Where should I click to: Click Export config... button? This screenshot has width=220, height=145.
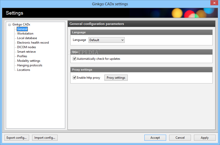(16, 138)
